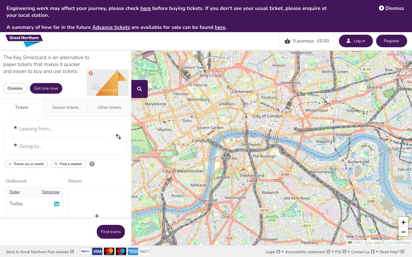Open the Advance tickets link
This screenshot has width=412, height=257.
click(x=111, y=27)
